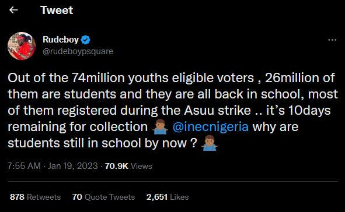Screen dimensions: 345x212
Task: Click the blue verified badge beside Rudeboy
Action: pyautogui.click(x=86, y=40)
